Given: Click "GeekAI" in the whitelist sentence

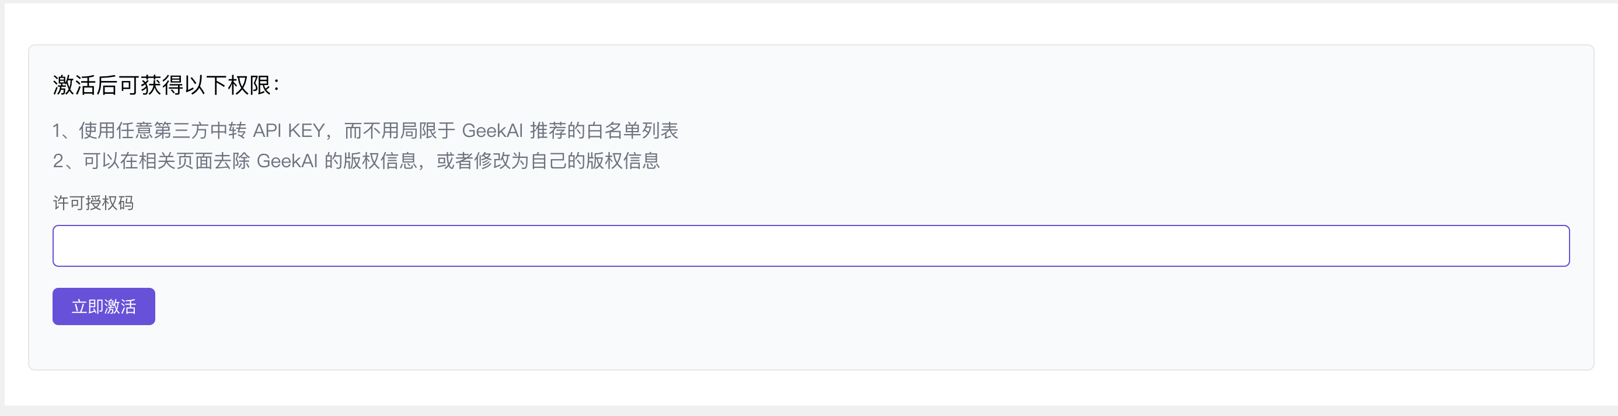Looking at the screenshot, I should [492, 131].
